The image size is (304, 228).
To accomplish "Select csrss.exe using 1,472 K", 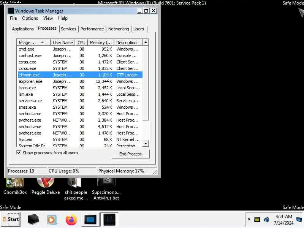I will click(80, 62).
